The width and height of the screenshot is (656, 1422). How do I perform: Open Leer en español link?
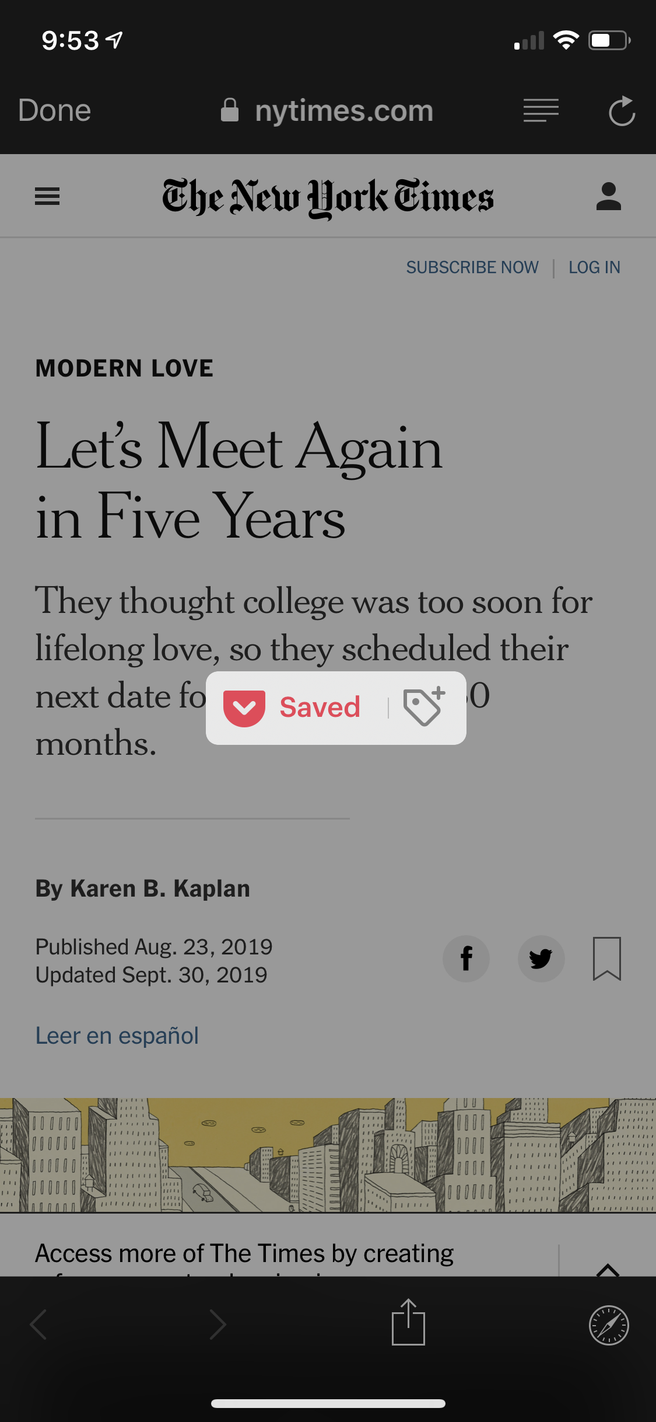pyautogui.click(x=117, y=1036)
